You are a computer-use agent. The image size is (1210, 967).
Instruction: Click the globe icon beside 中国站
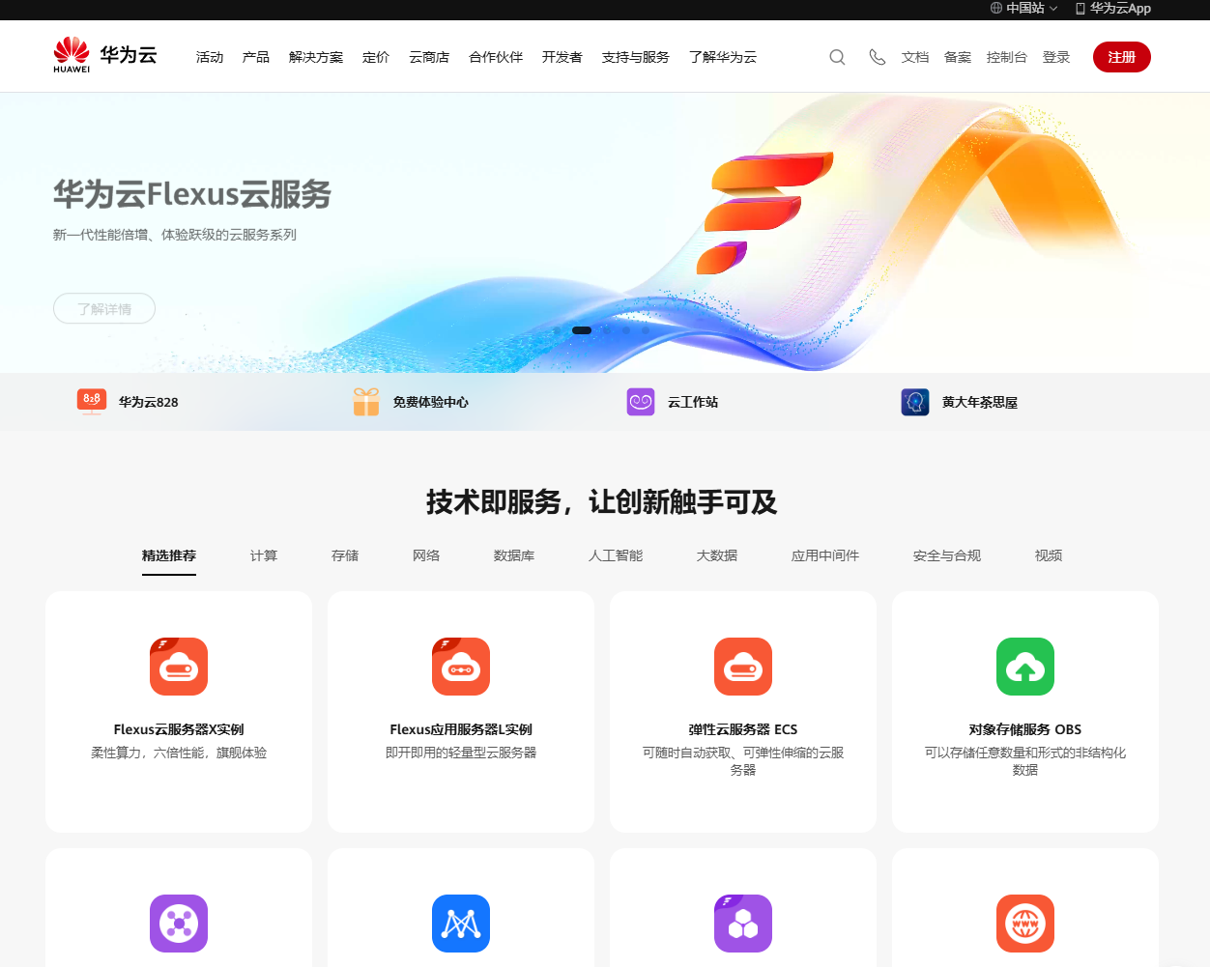pyautogui.click(x=996, y=8)
